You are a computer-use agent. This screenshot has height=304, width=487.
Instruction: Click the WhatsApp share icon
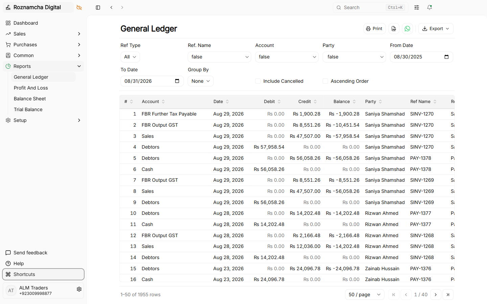coord(408,29)
